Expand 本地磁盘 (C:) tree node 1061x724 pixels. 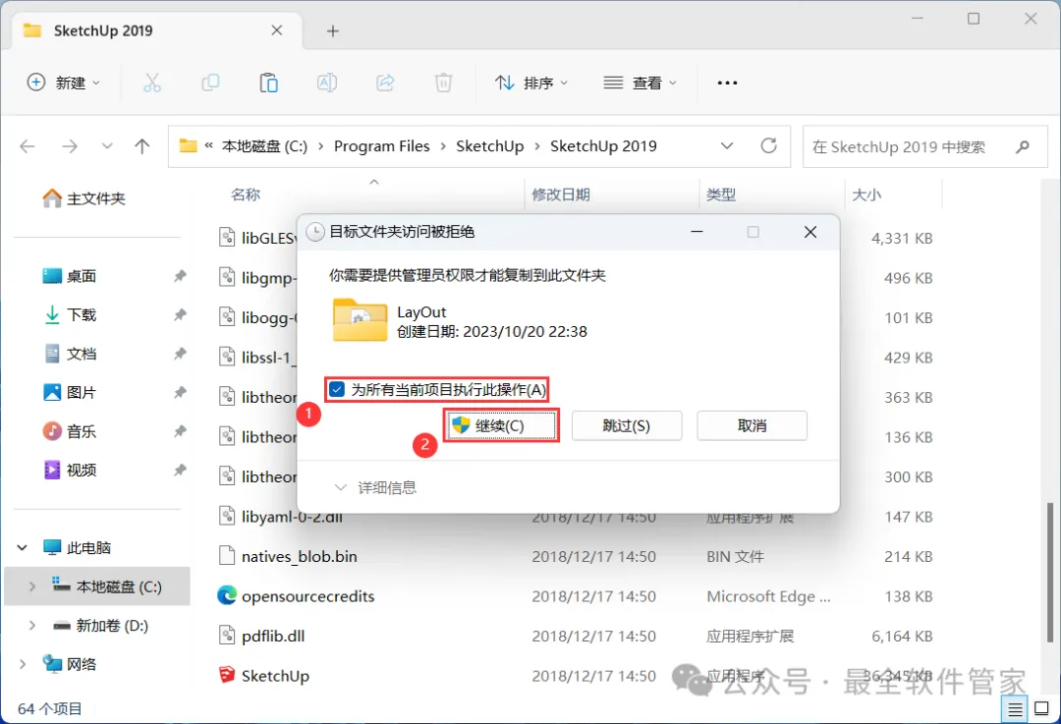click(31, 586)
